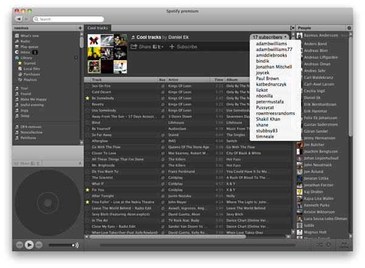Adjust the volume slider

62,245
